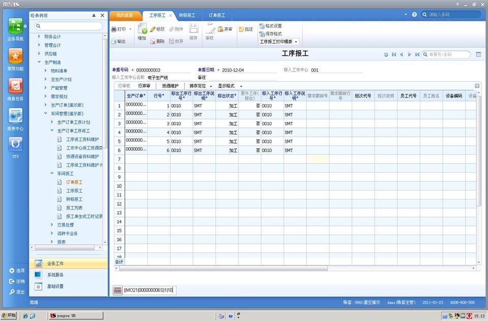Image resolution: width=488 pixels, height=321 pixels.
Task: Click the 审核 approve icon
Action: pyautogui.click(x=210, y=28)
